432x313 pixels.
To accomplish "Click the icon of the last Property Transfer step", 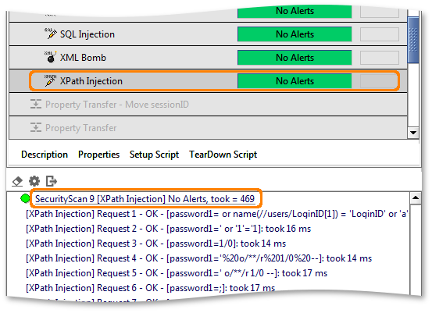I will click(36, 127).
